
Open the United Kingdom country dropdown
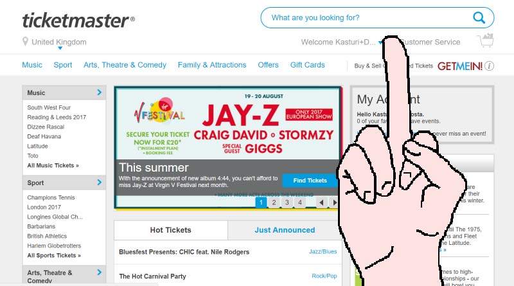point(59,42)
